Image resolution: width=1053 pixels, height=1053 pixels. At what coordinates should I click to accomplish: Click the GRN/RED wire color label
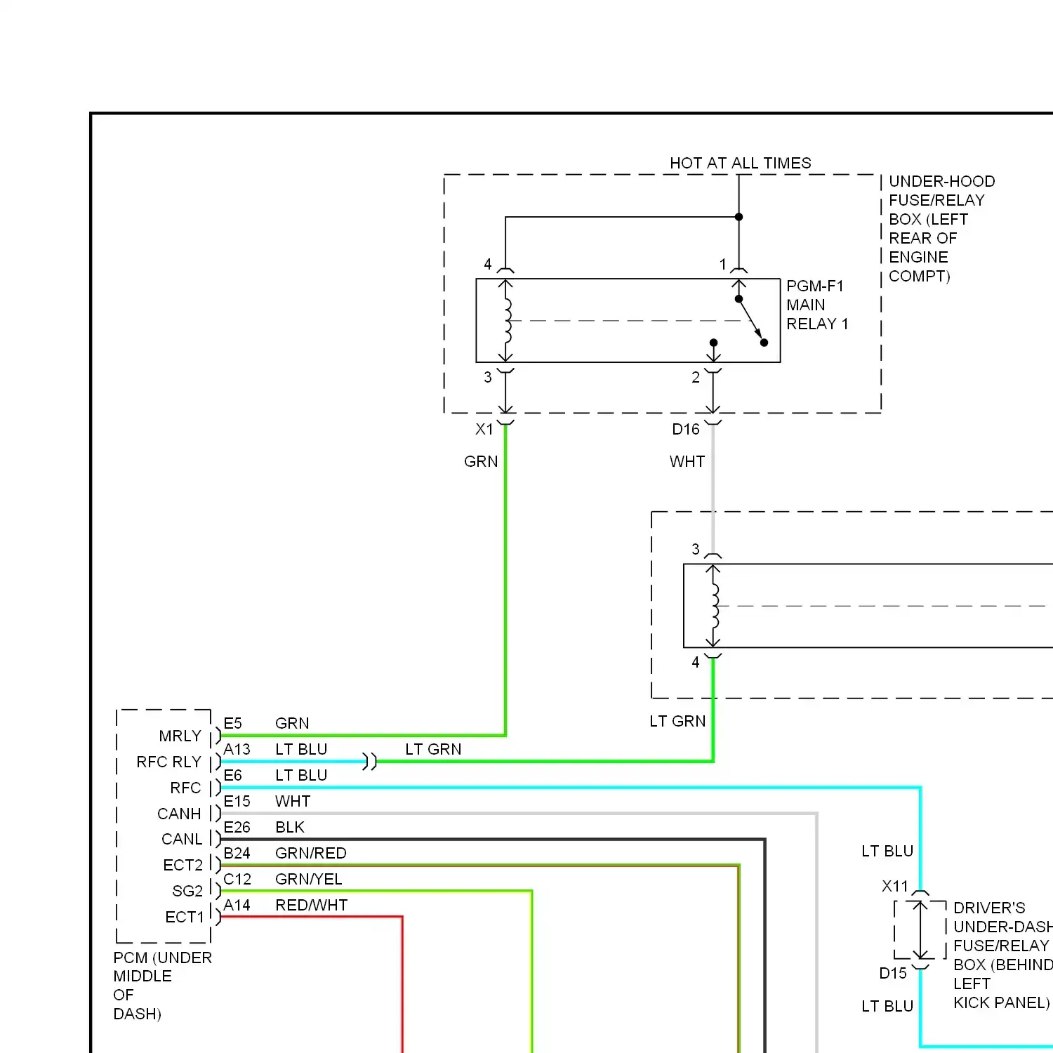coord(311,853)
